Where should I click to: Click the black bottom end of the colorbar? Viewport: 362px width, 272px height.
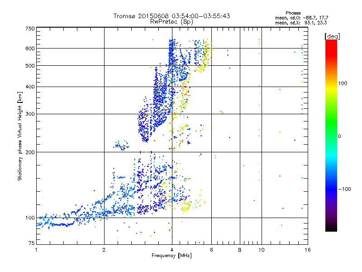331,228
